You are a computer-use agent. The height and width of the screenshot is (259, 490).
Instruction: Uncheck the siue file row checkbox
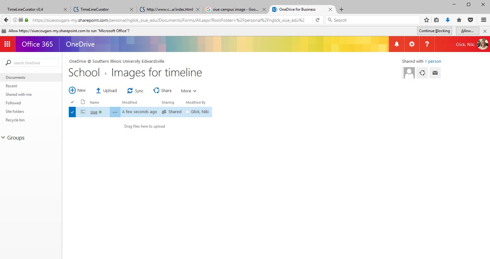72,112
